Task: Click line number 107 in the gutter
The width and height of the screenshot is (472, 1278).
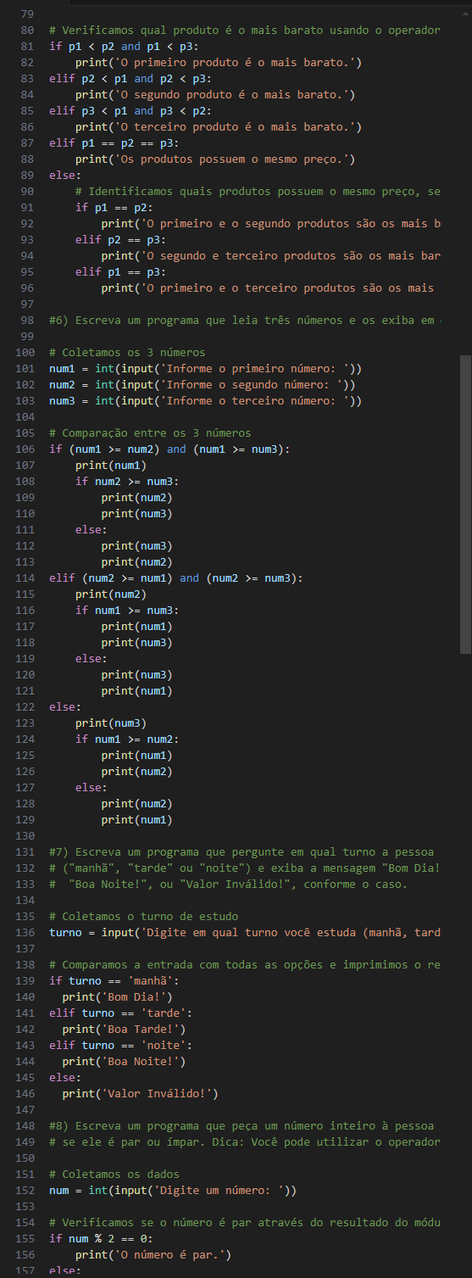Action: click(x=25, y=465)
